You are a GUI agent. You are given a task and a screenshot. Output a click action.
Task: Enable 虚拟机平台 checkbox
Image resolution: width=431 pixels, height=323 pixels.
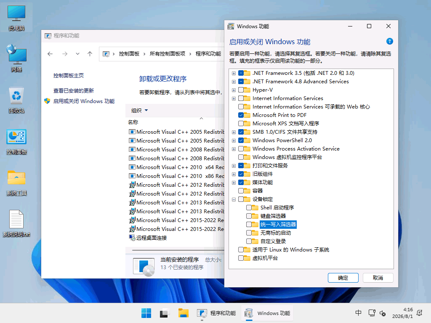(241, 258)
